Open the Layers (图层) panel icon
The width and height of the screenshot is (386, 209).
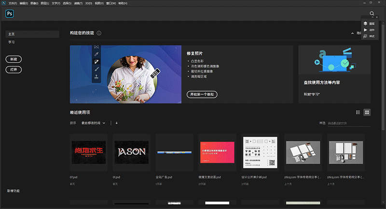[365, 23]
